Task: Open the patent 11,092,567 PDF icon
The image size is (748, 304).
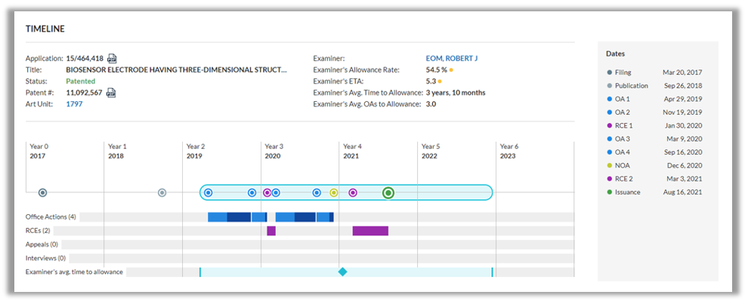Action: 110,93
